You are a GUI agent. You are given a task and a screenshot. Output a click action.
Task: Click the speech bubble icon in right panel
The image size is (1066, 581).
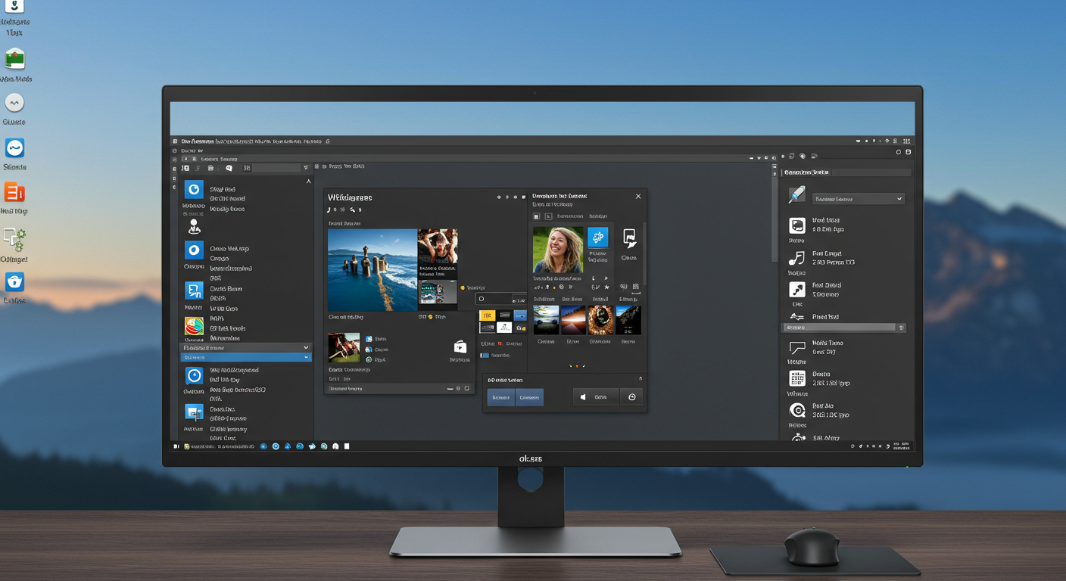tap(796, 348)
